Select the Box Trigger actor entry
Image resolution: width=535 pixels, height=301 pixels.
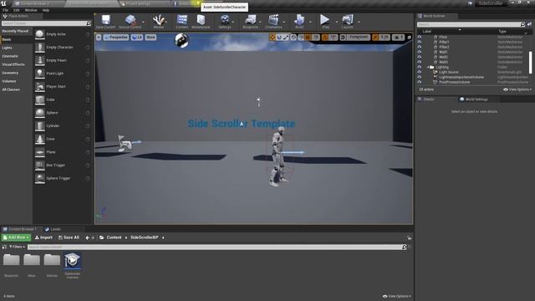(63, 166)
